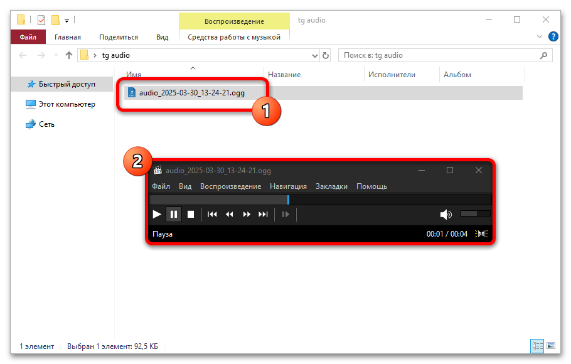Skip to the previous track

[212, 214]
